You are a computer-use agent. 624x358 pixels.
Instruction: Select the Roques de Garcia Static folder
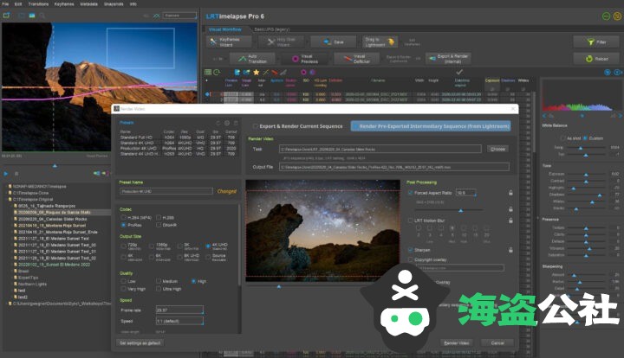(55, 213)
